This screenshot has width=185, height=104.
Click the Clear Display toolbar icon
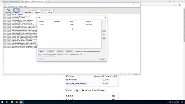(28, 11)
